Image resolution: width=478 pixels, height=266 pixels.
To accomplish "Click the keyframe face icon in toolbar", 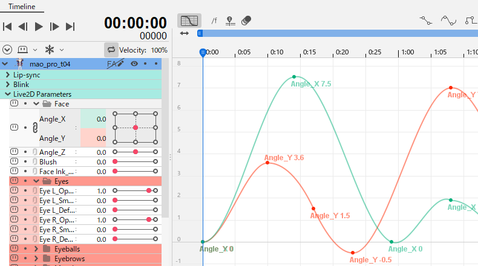I will click(22, 50).
